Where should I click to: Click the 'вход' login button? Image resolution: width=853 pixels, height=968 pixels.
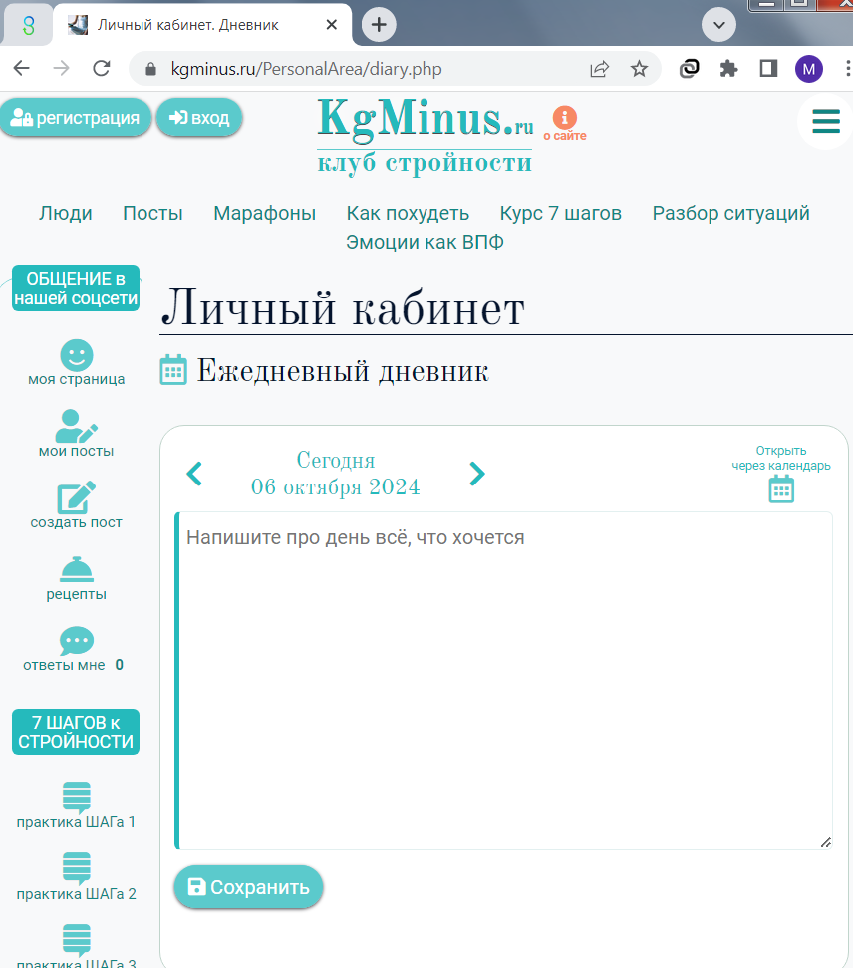(x=198, y=118)
